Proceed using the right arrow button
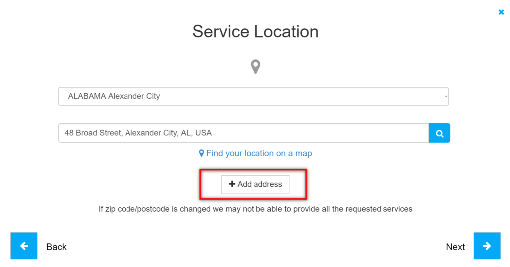The height and width of the screenshot is (267, 510). click(487, 246)
